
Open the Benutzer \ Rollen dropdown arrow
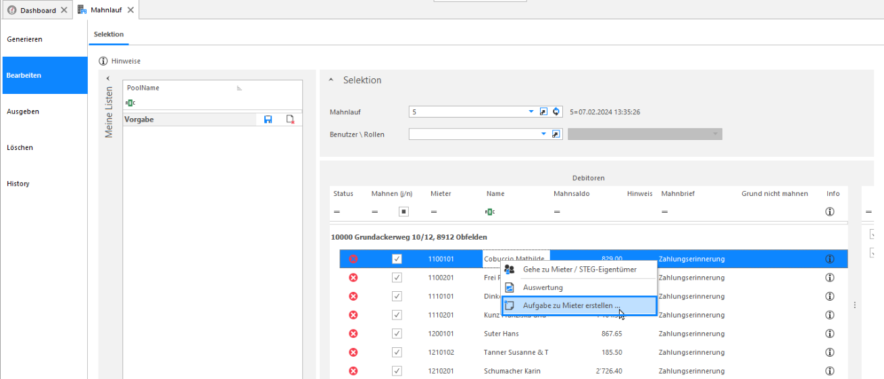point(543,134)
